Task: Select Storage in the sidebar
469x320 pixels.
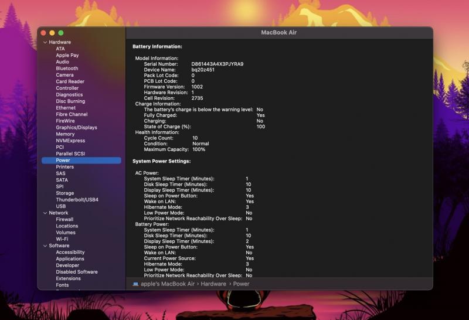Action: (65, 193)
